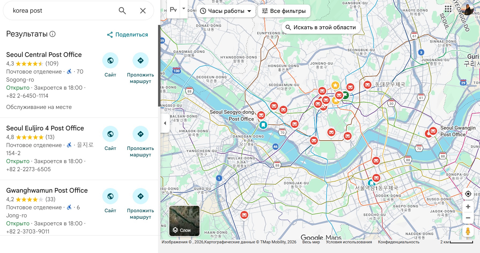
Task: Zoom in on the map
Action: (x=468, y=207)
